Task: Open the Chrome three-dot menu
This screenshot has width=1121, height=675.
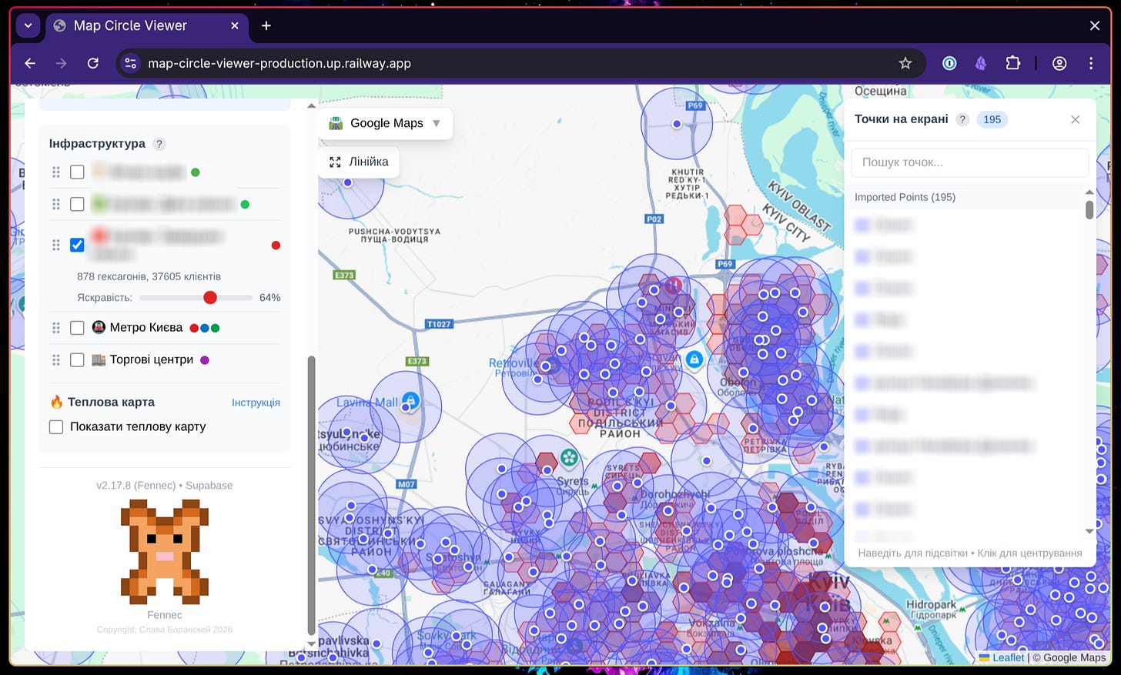Action: click(1091, 63)
